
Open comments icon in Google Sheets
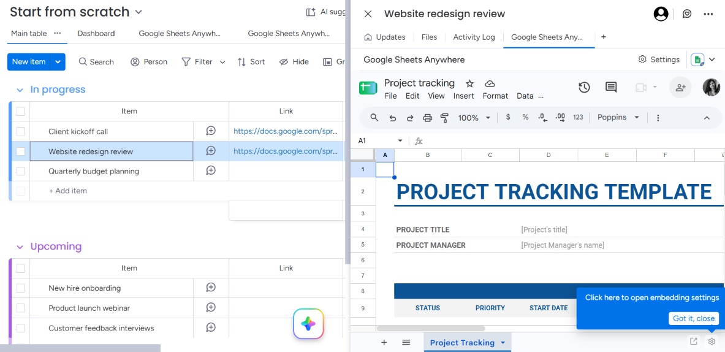[611, 87]
